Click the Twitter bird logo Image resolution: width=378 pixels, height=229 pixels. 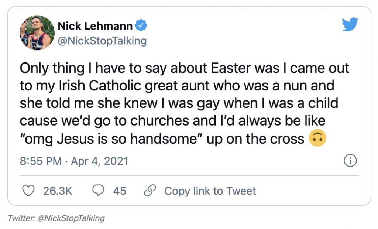tap(350, 25)
